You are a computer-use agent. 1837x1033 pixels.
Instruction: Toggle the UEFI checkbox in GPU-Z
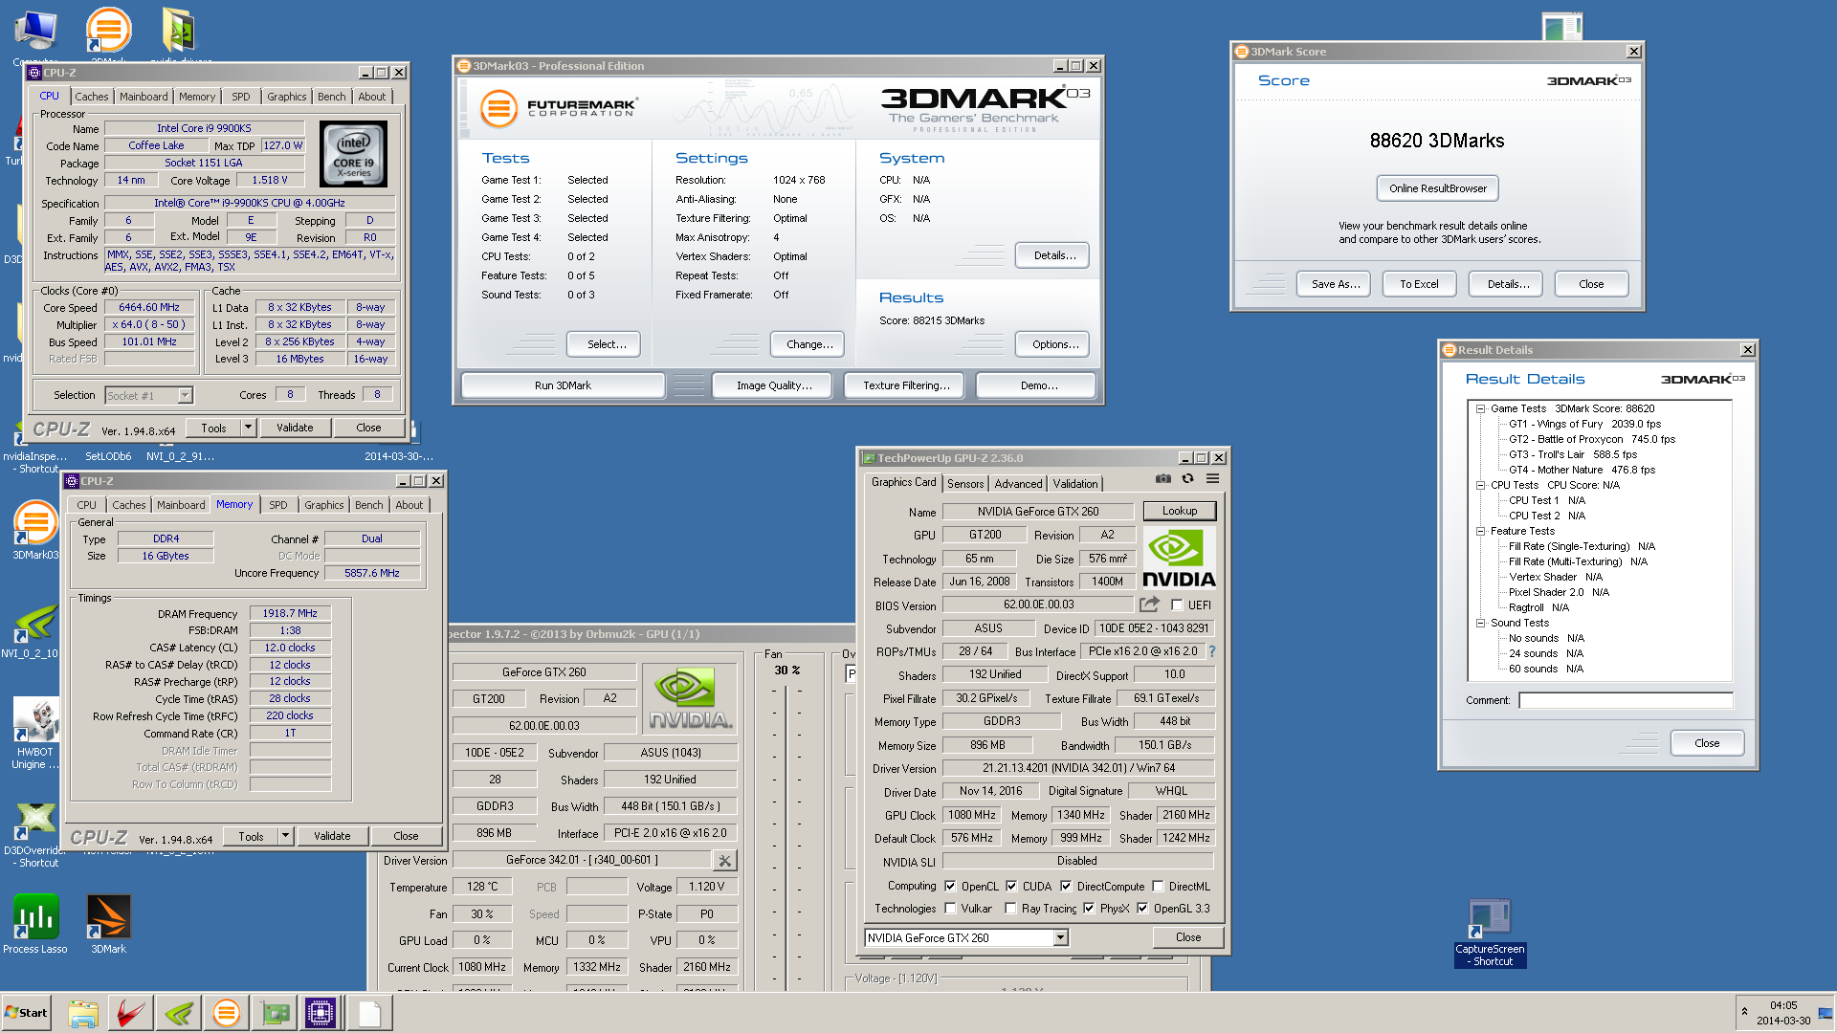click(x=1177, y=605)
